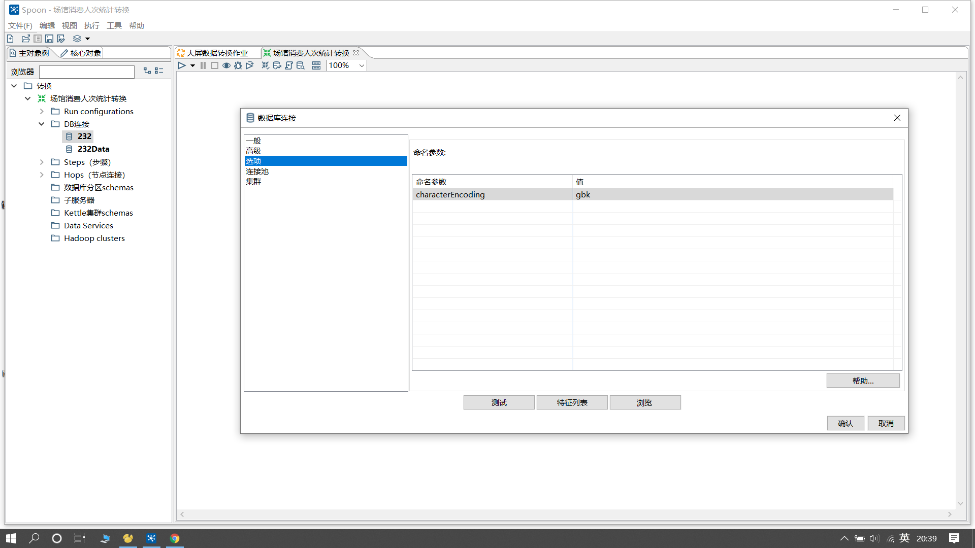Click the stop transformation square icon
This screenshot has height=548, width=975.
215,65
